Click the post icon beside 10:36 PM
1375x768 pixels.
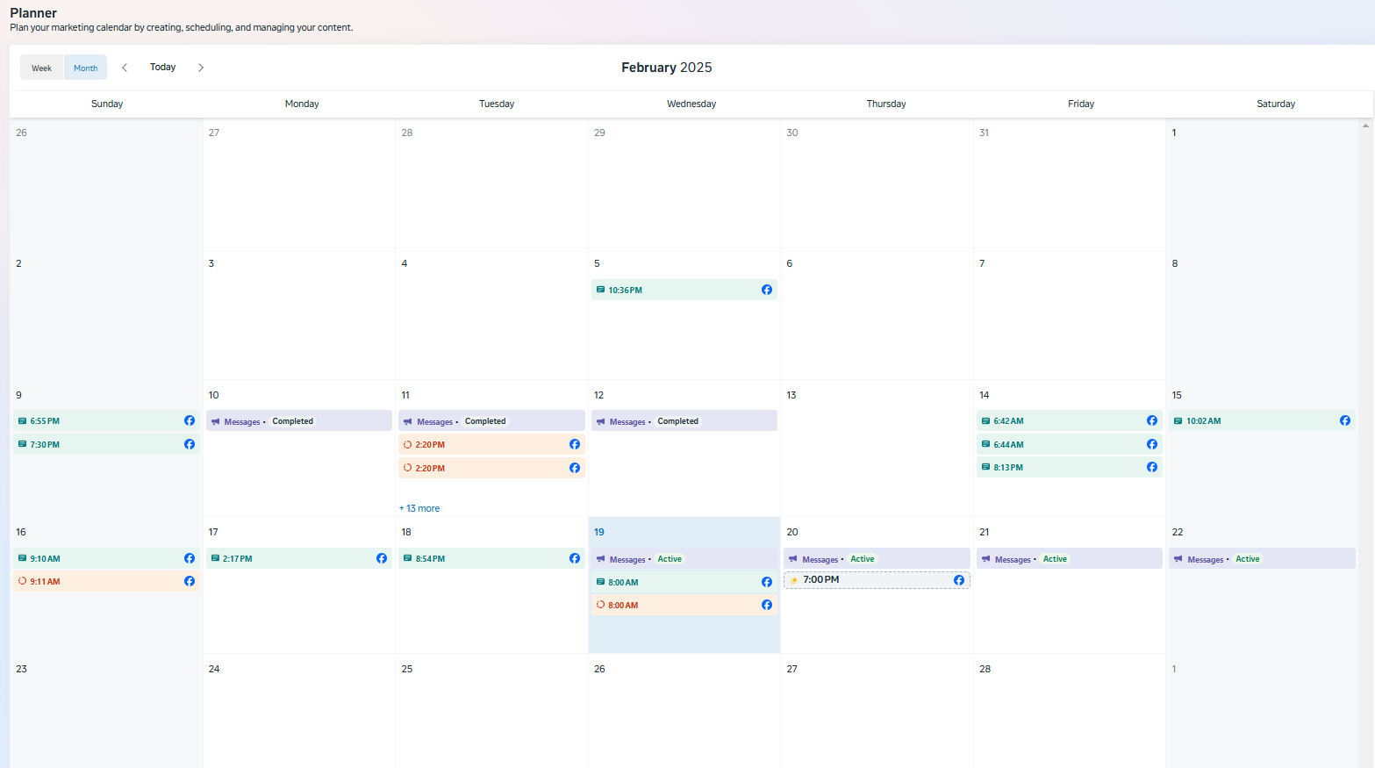coord(600,290)
